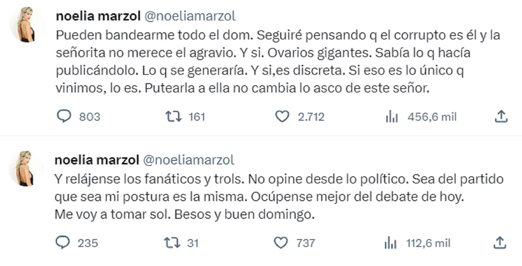Viewport: 522px width, 266px height.
Task: Share the first tweet via upload icon
Action: 501,117
